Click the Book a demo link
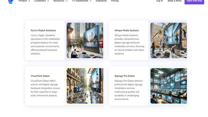208x117 pixels. pyautogui.click(x=174, y=1)
